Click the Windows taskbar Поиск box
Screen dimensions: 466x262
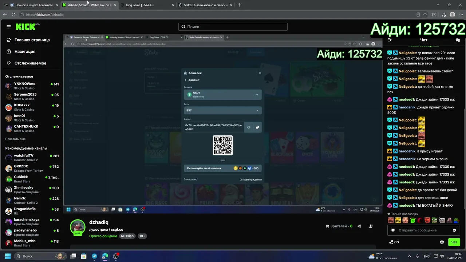pyautogui.click(x=41, y=256)
